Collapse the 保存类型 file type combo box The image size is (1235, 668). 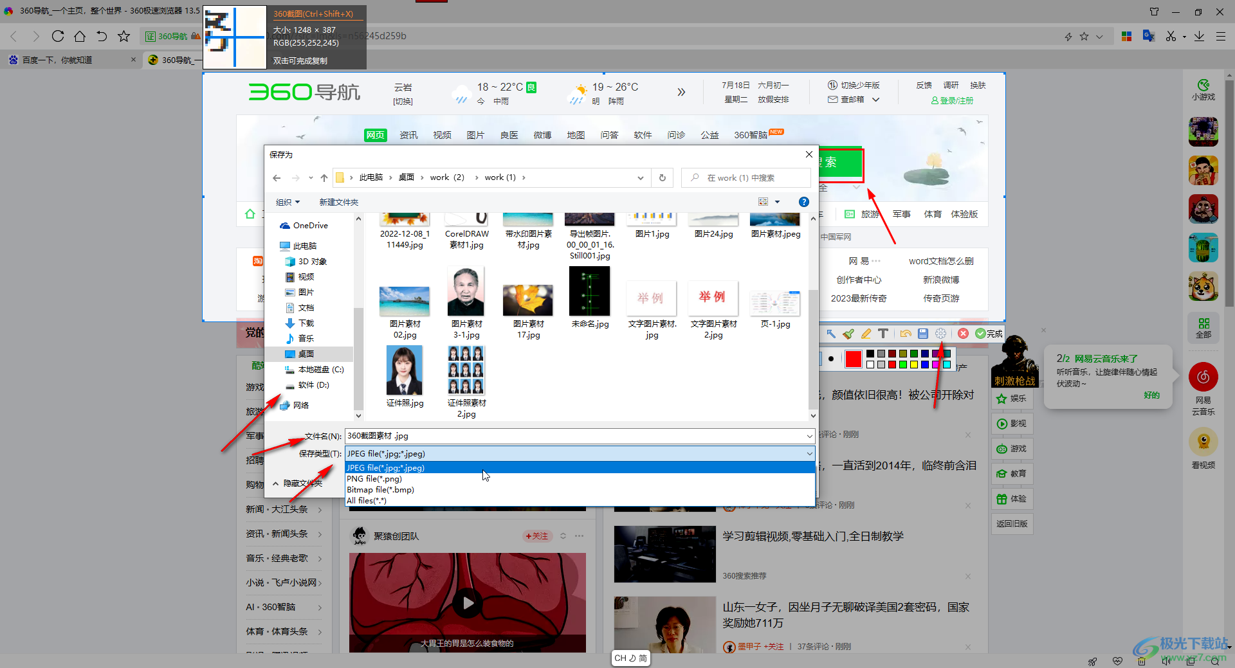[x=580, y=453]
